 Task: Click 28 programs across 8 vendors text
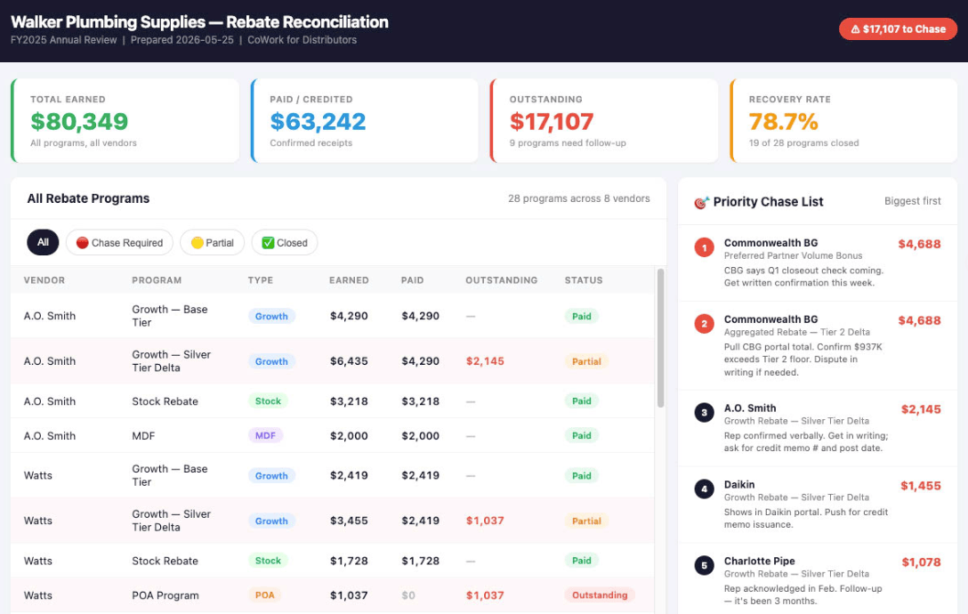(579, 198)
